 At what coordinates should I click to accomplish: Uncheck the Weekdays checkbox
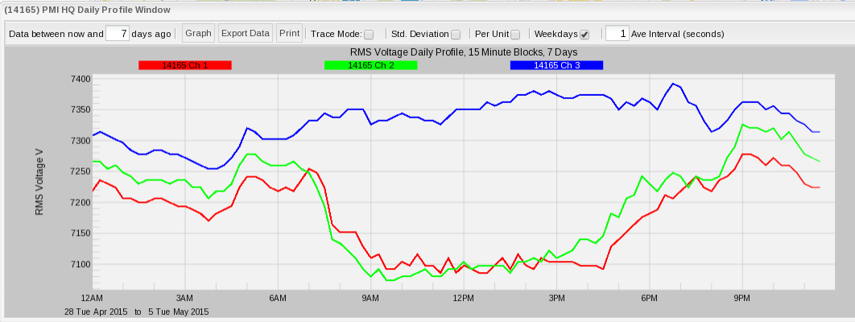584,35
